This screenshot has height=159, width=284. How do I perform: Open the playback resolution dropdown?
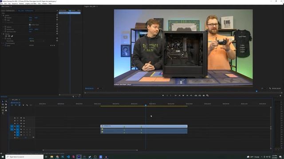tap(263, 88)
